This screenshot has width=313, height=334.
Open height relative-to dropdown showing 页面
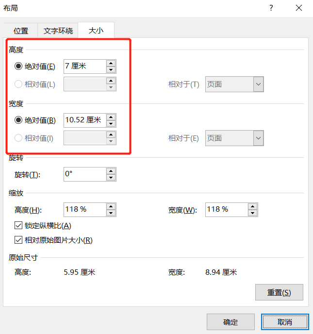click(234, 84)
